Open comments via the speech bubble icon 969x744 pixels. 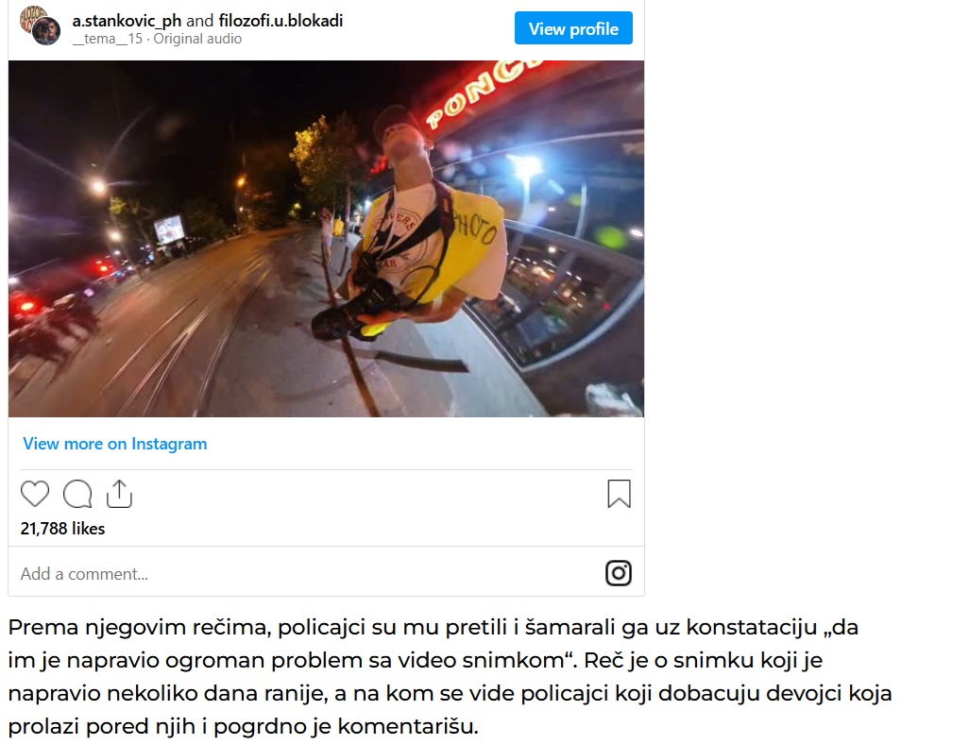pyautogui.click(x=77, y=495)
